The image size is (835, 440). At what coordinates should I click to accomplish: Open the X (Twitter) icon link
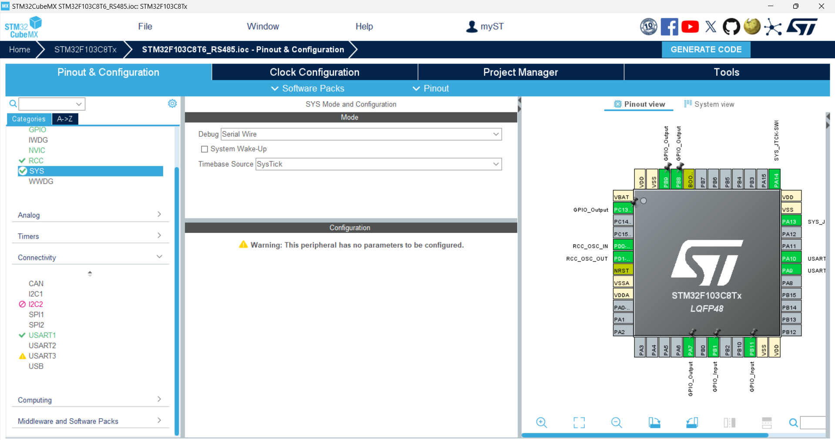(x=711, y=27)
